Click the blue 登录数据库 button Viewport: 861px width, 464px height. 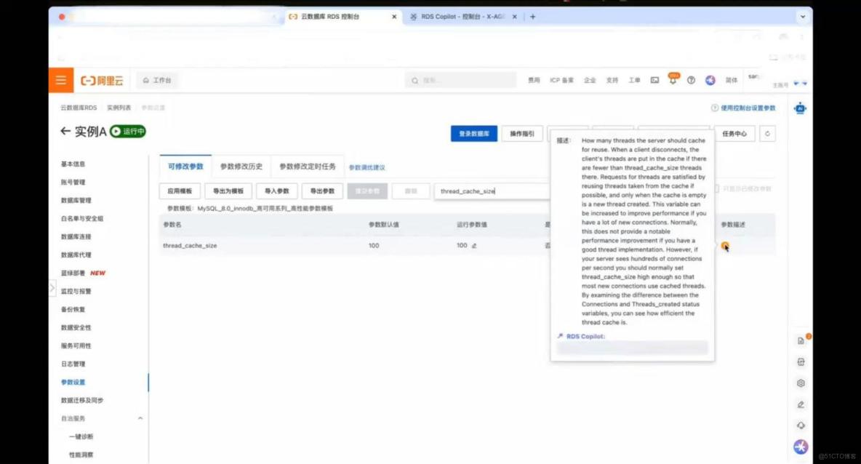pyautogui.click(x=473, y=134)
